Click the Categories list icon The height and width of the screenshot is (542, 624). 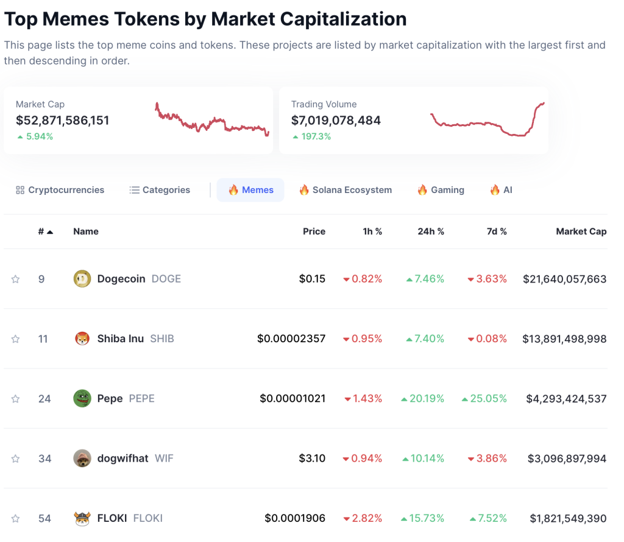click(133, 189)
